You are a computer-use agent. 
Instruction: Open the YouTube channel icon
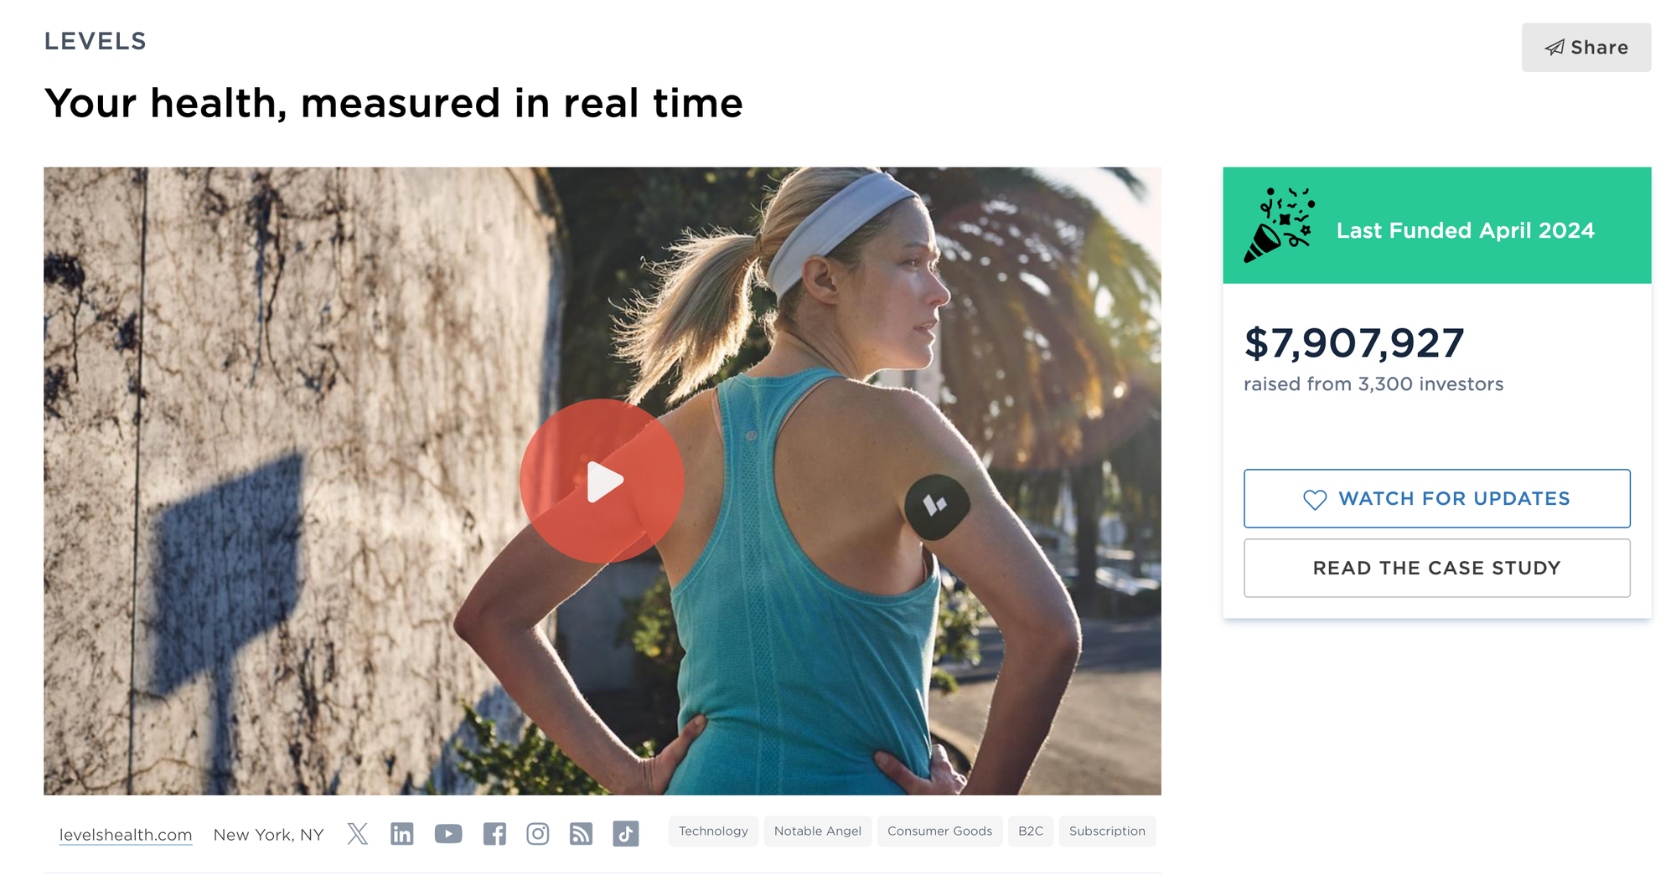click(448, 834)
